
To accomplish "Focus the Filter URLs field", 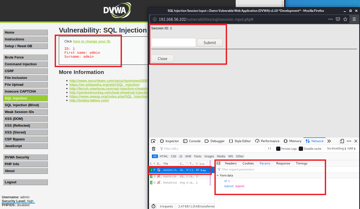I will (x=212, y=149).
